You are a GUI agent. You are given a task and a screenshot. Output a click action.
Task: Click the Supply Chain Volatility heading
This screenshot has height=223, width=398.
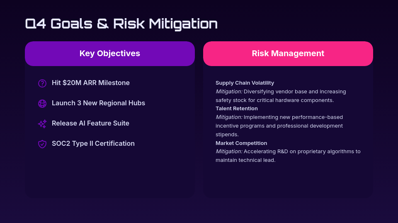245,83
